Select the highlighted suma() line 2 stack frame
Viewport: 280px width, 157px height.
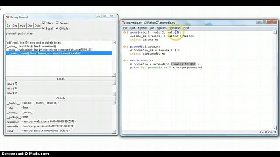click(x=59, y=53)
